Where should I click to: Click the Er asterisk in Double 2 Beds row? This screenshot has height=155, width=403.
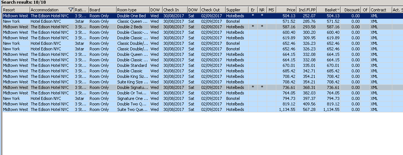253,27
